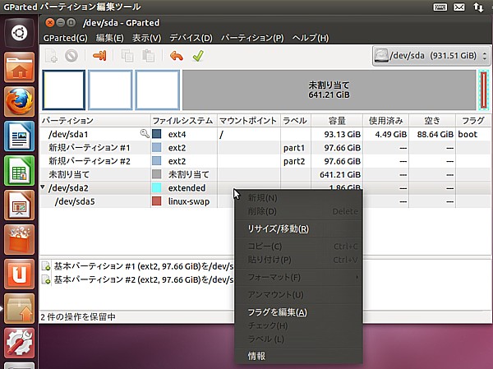Open Ubuntu Software Center from the launcher

pyautogui.click(x=20, y=240)
